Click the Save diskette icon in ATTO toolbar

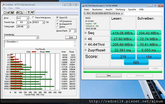click(x=12, y=12)
